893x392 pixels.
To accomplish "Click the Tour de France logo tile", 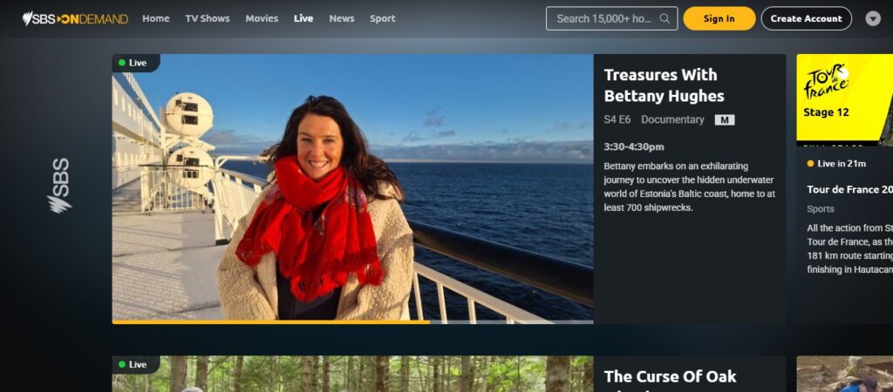I will [844, 98].
